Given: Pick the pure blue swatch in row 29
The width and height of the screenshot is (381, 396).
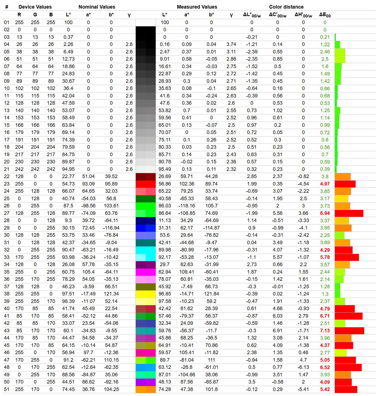Looking at the screenshot, I should pos(146,228).
